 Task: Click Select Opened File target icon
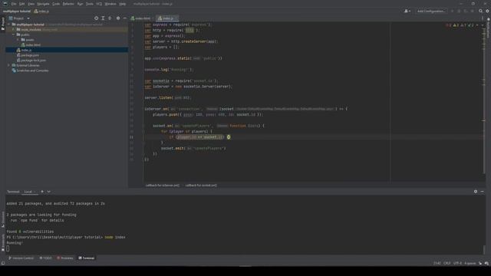pos(96,18)
